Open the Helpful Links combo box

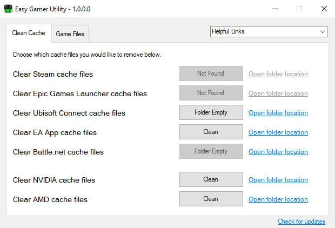click(x=269, y=32)
